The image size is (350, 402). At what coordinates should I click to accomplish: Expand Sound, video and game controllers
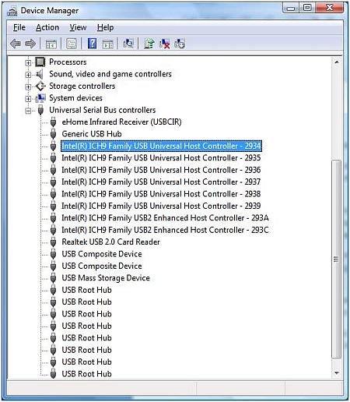28,75
